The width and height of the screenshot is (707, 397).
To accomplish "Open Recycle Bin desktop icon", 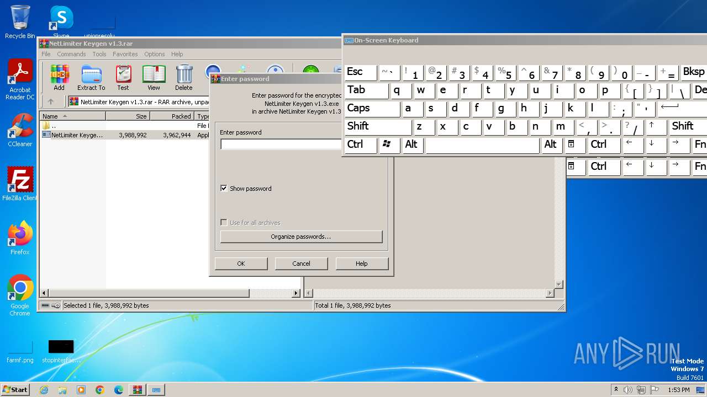I will tap(20, 22).
